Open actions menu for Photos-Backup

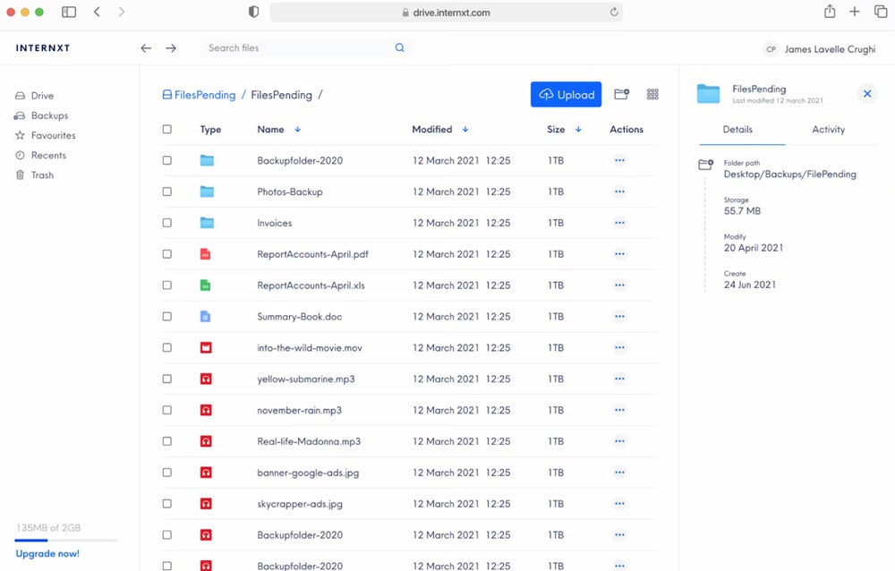[x=619, y=192]
